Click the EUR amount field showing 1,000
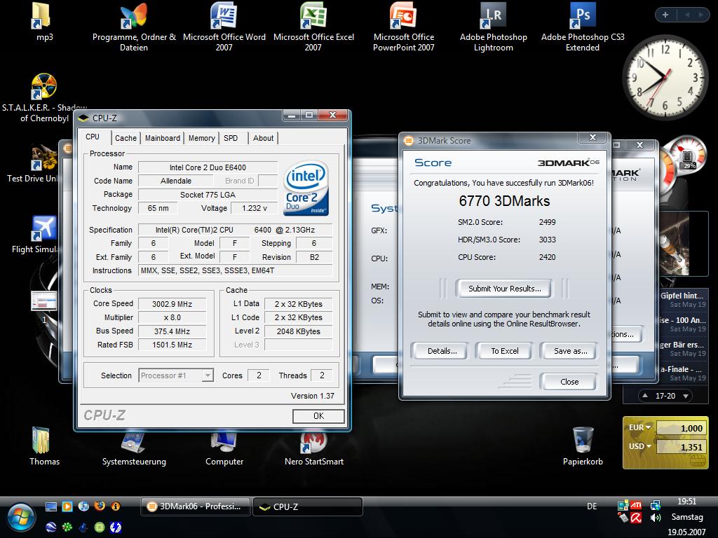Image resolution: width=718 pixels, height=538 pixels. pos(680,428)
